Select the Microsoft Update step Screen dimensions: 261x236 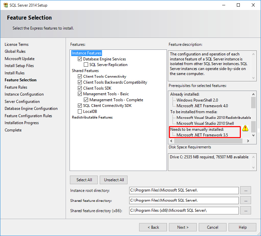pos(20,59)
